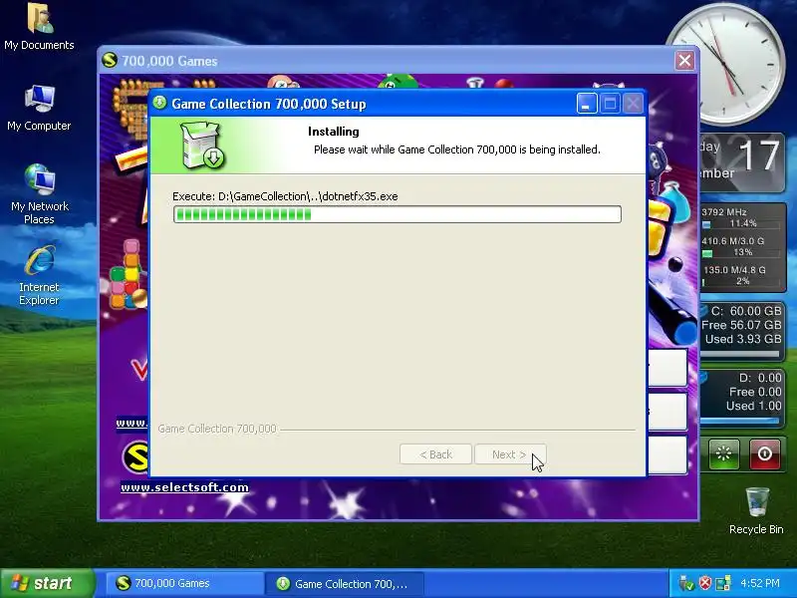The width and height of the screenshot is (797, 598).
Task: Click the Setup window close button
Action: click(x=633, y=104)
